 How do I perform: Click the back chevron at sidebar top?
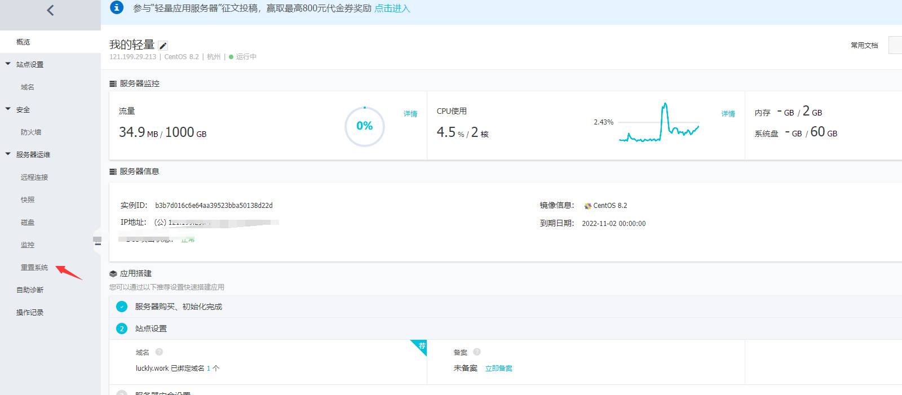click(50, 10)
